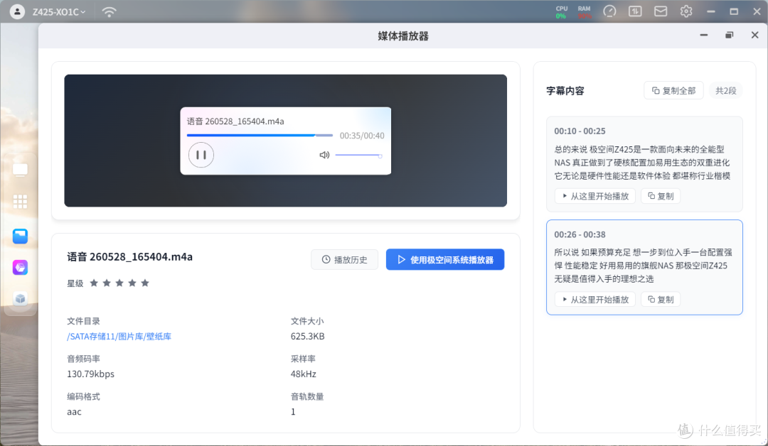The width and height of the screenshot is (768, 446).
Task: Set rating to one star
Action: (x=94, y=283)
